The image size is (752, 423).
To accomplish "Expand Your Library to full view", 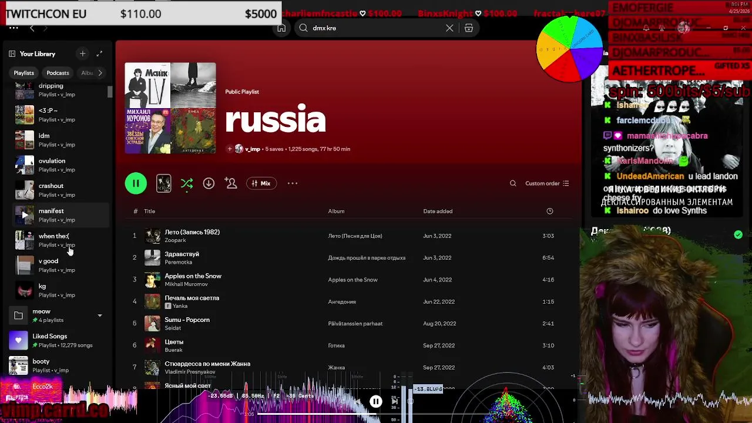I will [x=99, y=53].
